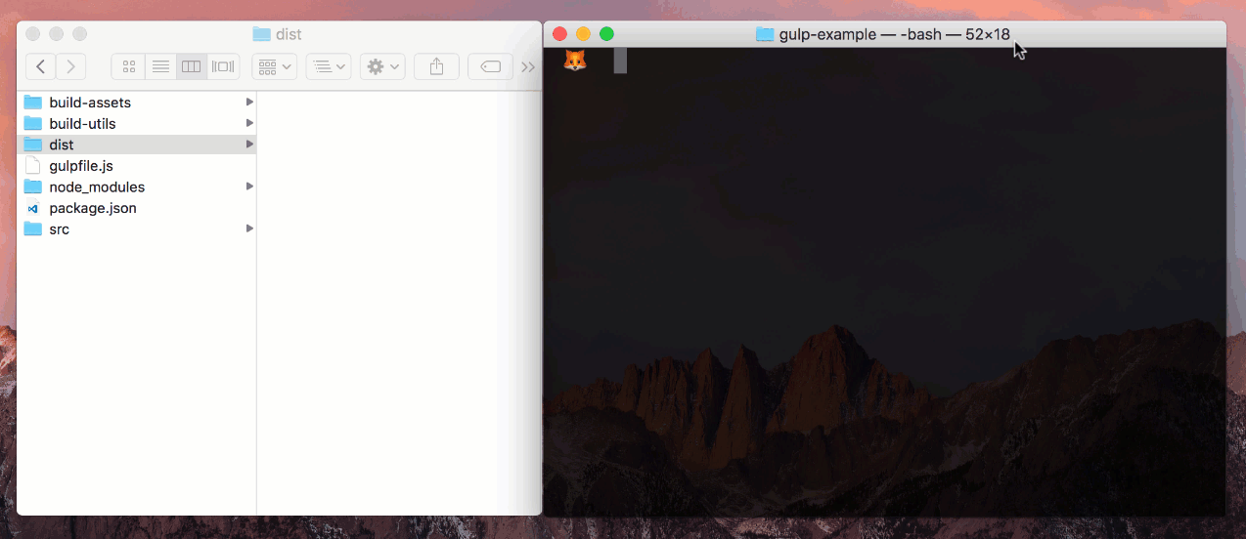The image size is (1246, 539).
Task: Show hidden toolbar items via chevrons
Action: [528, 66]
